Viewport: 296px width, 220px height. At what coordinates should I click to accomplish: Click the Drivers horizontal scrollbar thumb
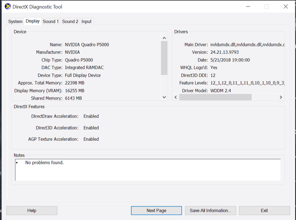coord(215,97)
